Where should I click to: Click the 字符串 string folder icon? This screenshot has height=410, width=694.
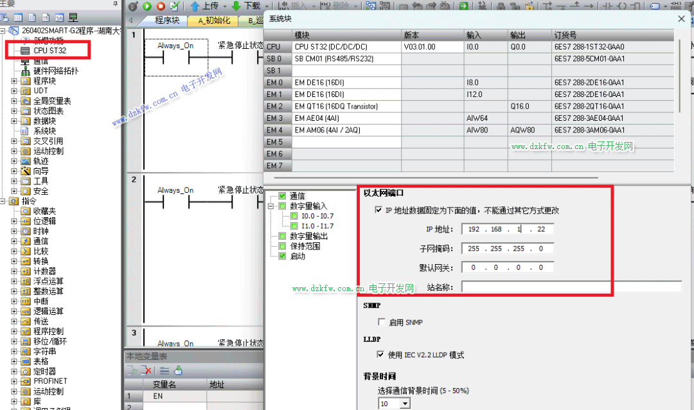[26, 352]
